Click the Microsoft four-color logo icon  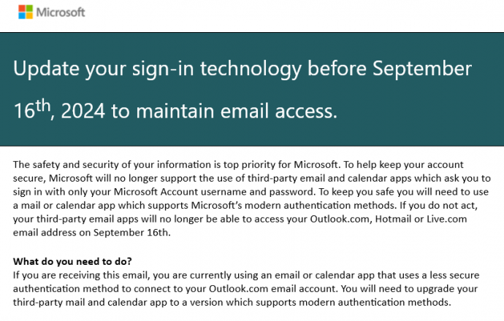click(x=26, y=12)
